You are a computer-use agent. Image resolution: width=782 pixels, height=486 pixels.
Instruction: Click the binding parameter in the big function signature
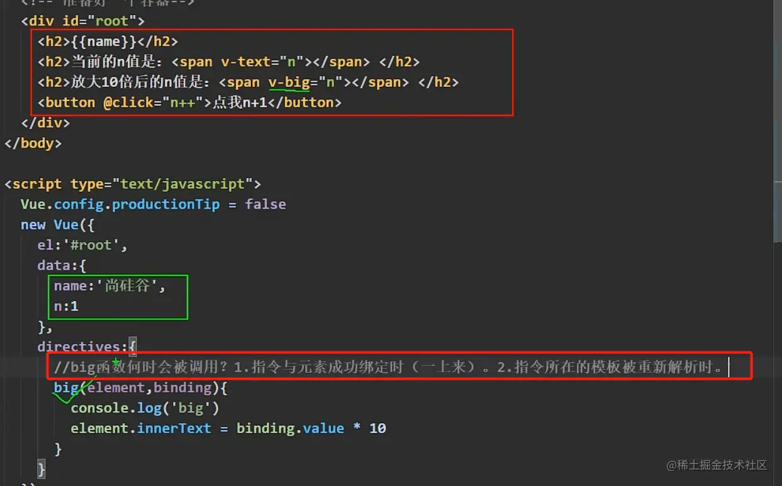point(182,387)
